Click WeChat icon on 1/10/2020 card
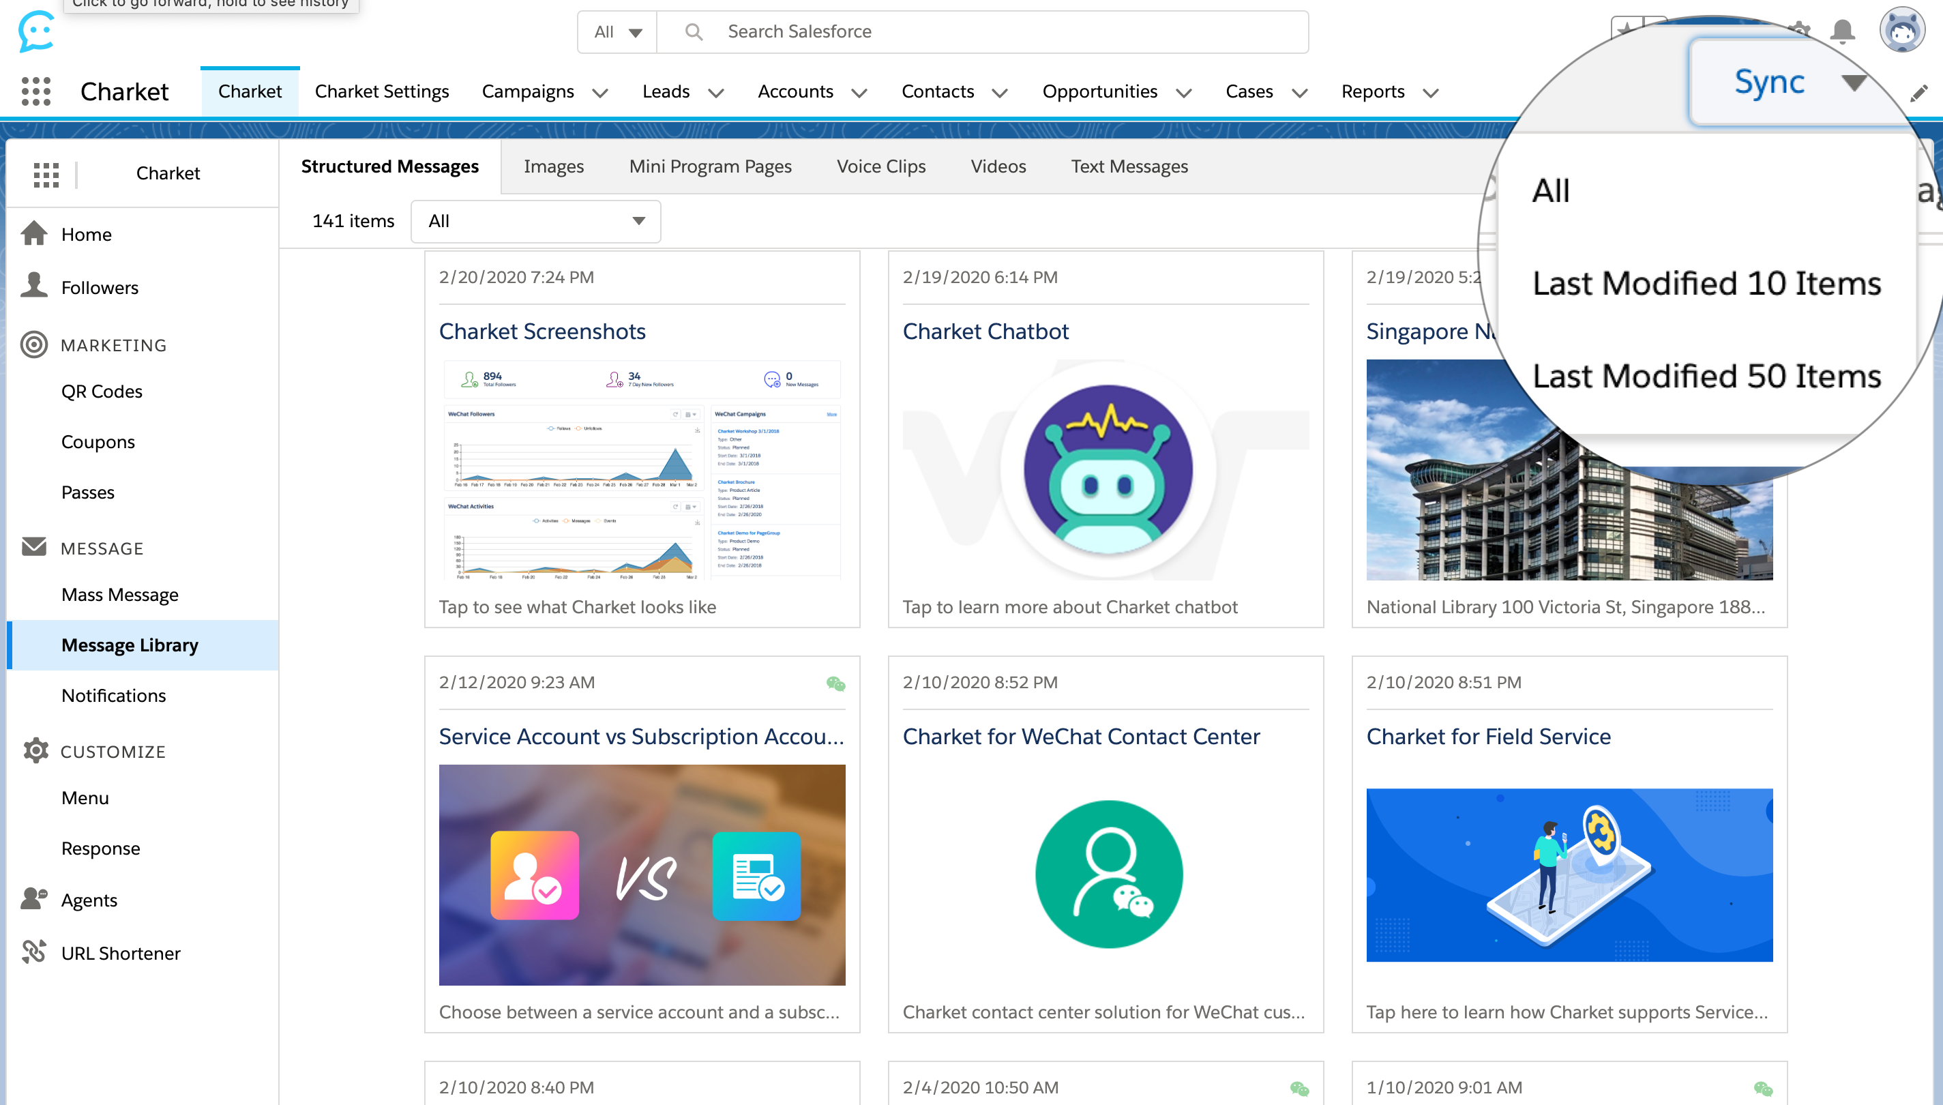 pos(1763,1089)
